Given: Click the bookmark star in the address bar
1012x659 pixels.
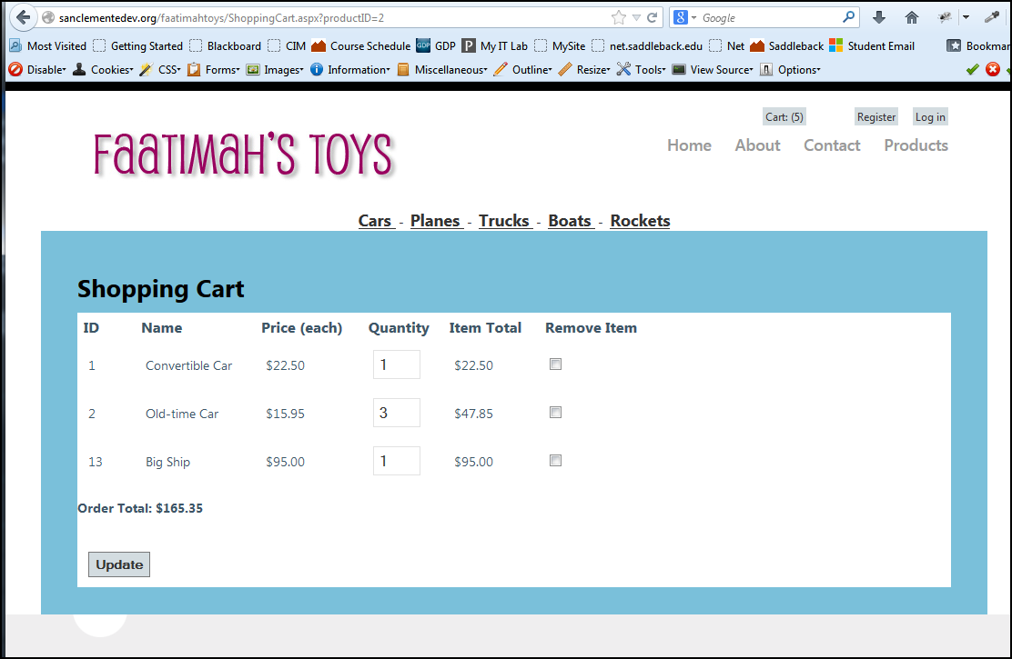Looking at the screenshot, I should (x=619, y=17).
